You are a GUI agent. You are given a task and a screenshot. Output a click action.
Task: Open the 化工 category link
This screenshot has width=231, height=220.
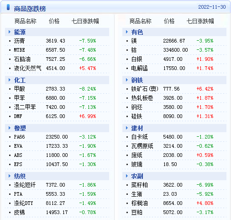[20, 80]
